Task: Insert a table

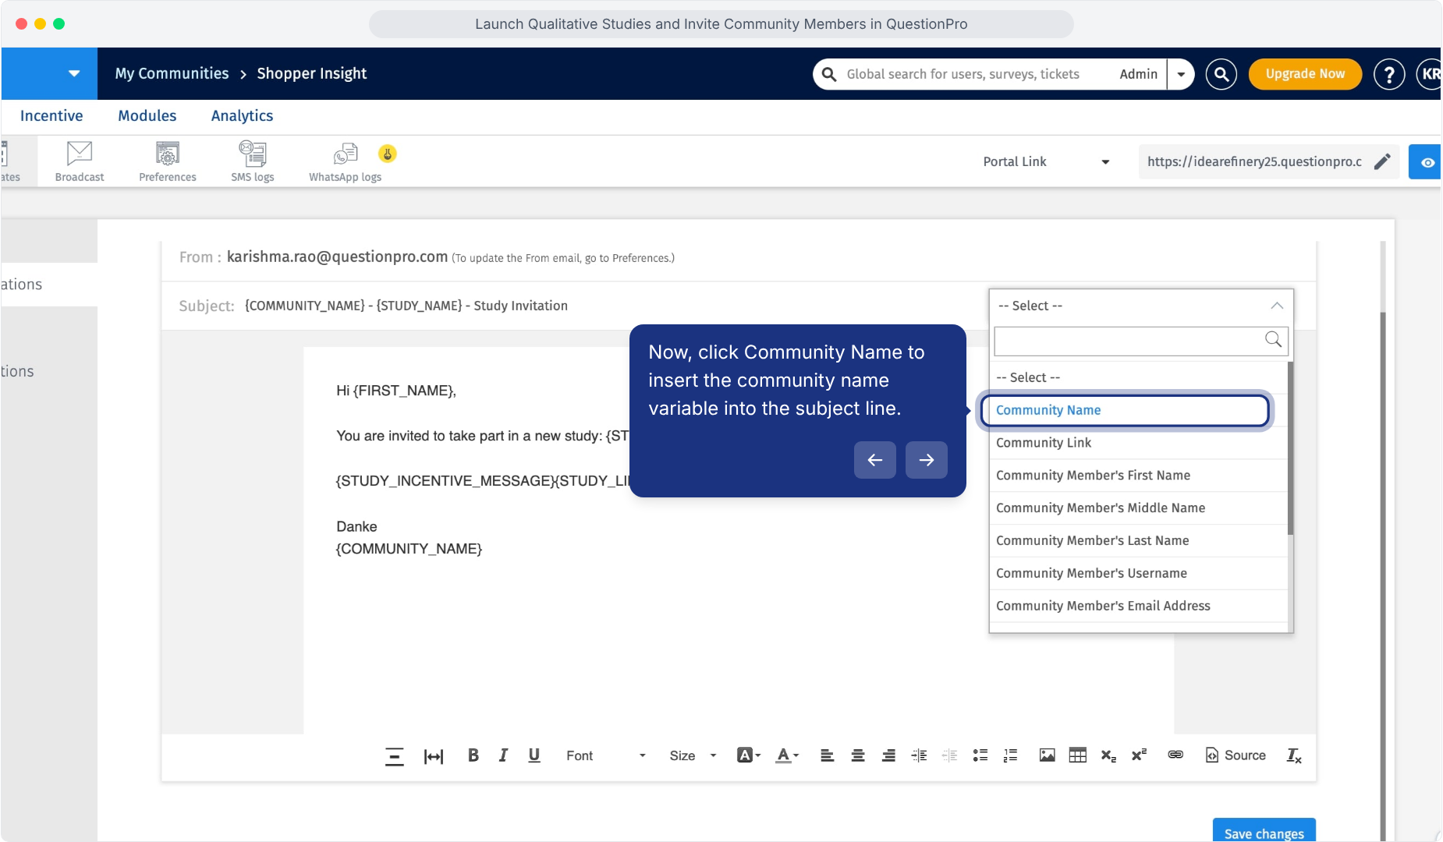Action: pyautogui.click(x=1078, y=755)
